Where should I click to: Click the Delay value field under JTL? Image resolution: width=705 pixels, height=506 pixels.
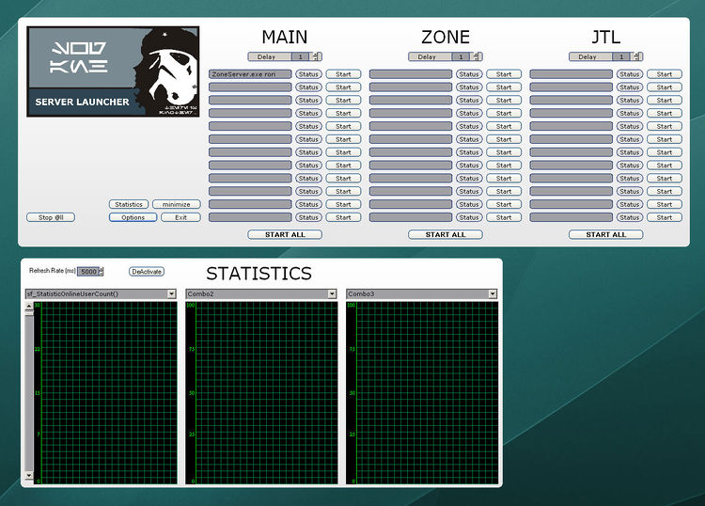[622, 56]
